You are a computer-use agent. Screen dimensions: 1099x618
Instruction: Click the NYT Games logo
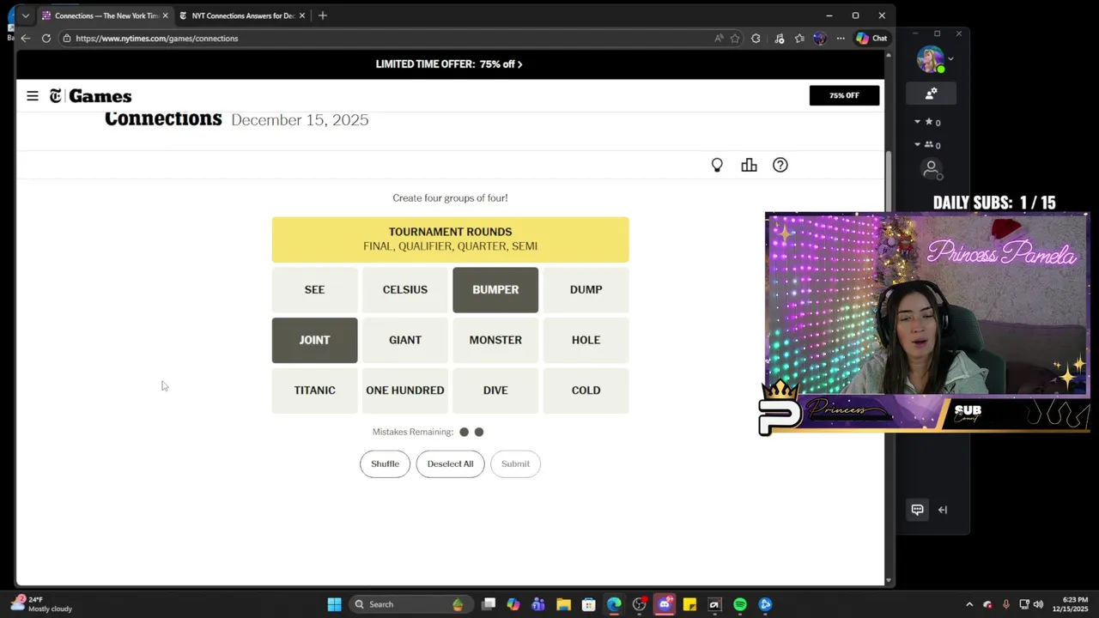click(90, 96)
